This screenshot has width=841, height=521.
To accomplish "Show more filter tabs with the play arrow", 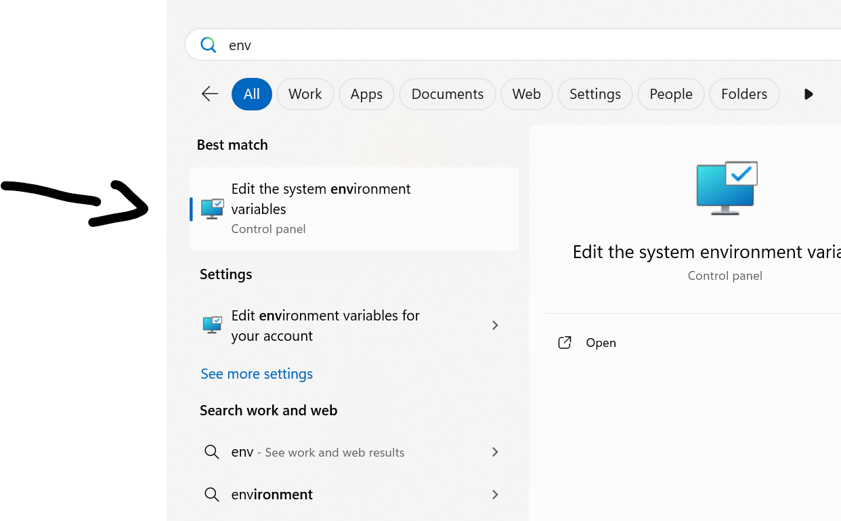I will pos(808,94).
